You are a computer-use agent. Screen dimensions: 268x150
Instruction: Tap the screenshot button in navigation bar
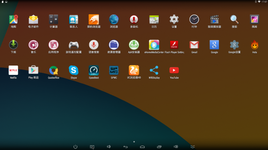pos(92,147)
